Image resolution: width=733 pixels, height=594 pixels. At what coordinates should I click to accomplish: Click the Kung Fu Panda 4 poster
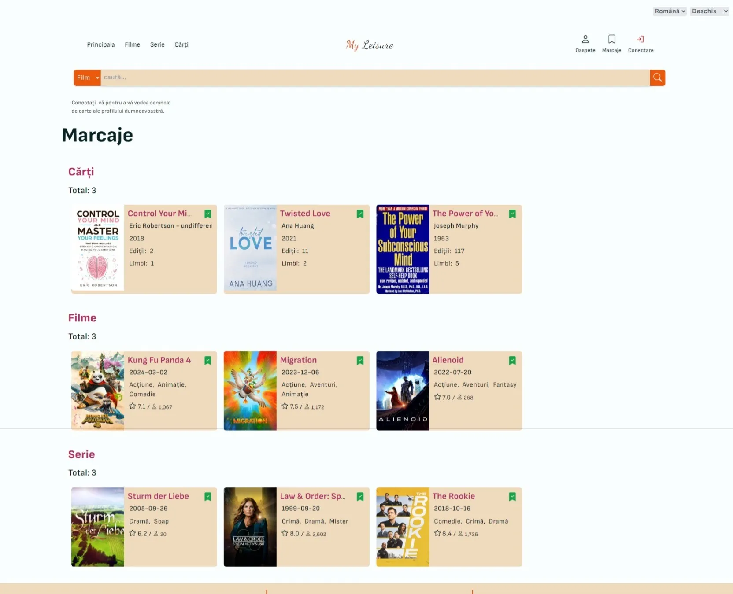98,391
